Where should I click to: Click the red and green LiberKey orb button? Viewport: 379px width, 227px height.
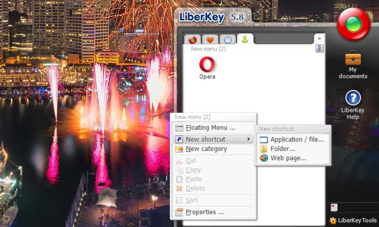353,24
